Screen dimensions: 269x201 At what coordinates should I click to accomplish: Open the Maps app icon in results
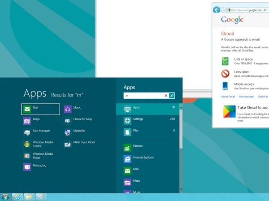[27, 121]
